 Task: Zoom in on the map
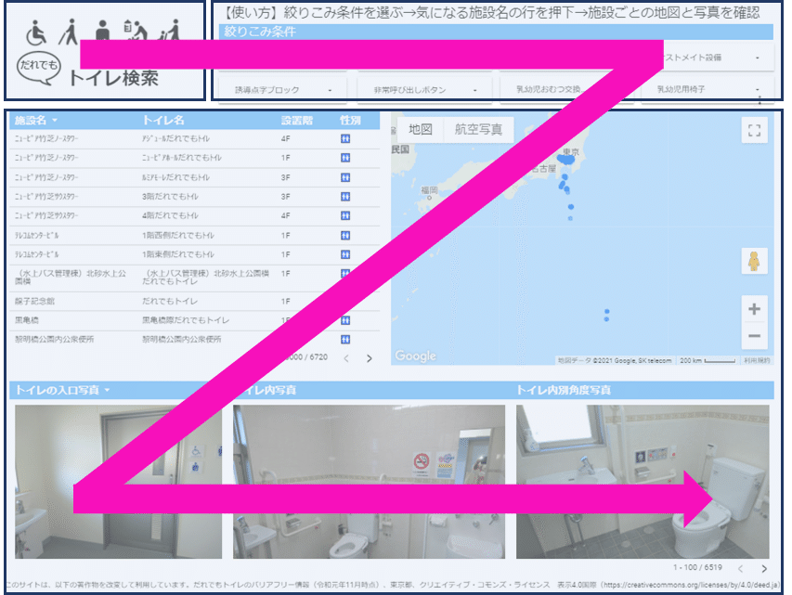click(754, 309)
